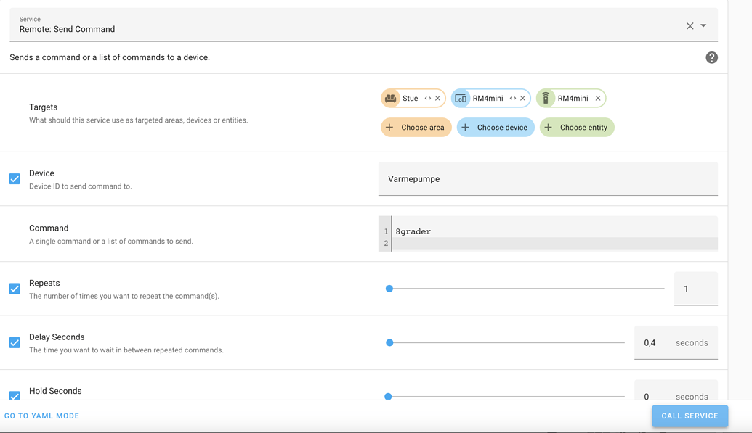Click the area icon on the Stue chip
The width and height of the screenshot is (752, 433).
(x=390, y=98)
